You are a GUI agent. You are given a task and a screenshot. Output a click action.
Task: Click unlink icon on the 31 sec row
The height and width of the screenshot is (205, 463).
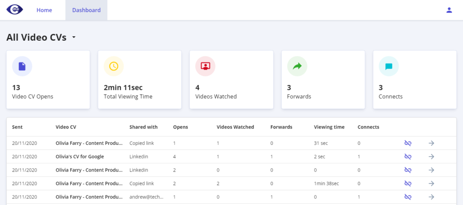[x=408, y=143]
